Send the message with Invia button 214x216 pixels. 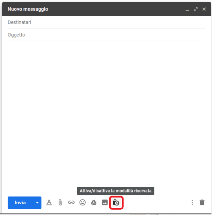point(20,203)
